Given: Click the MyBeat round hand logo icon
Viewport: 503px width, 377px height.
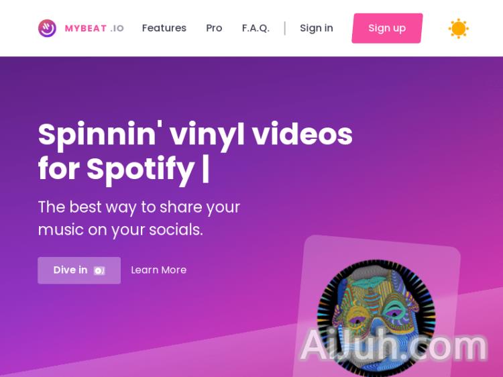Looking at the screenshot, I should click(47, 28).
